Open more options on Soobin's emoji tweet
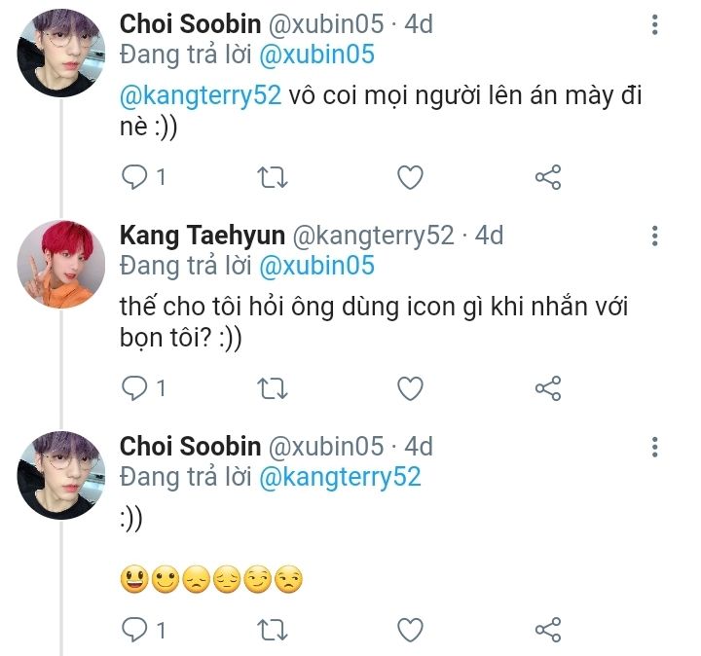Image resolution: width=701 pixels, height=656 pixels. tap(655, 447)
